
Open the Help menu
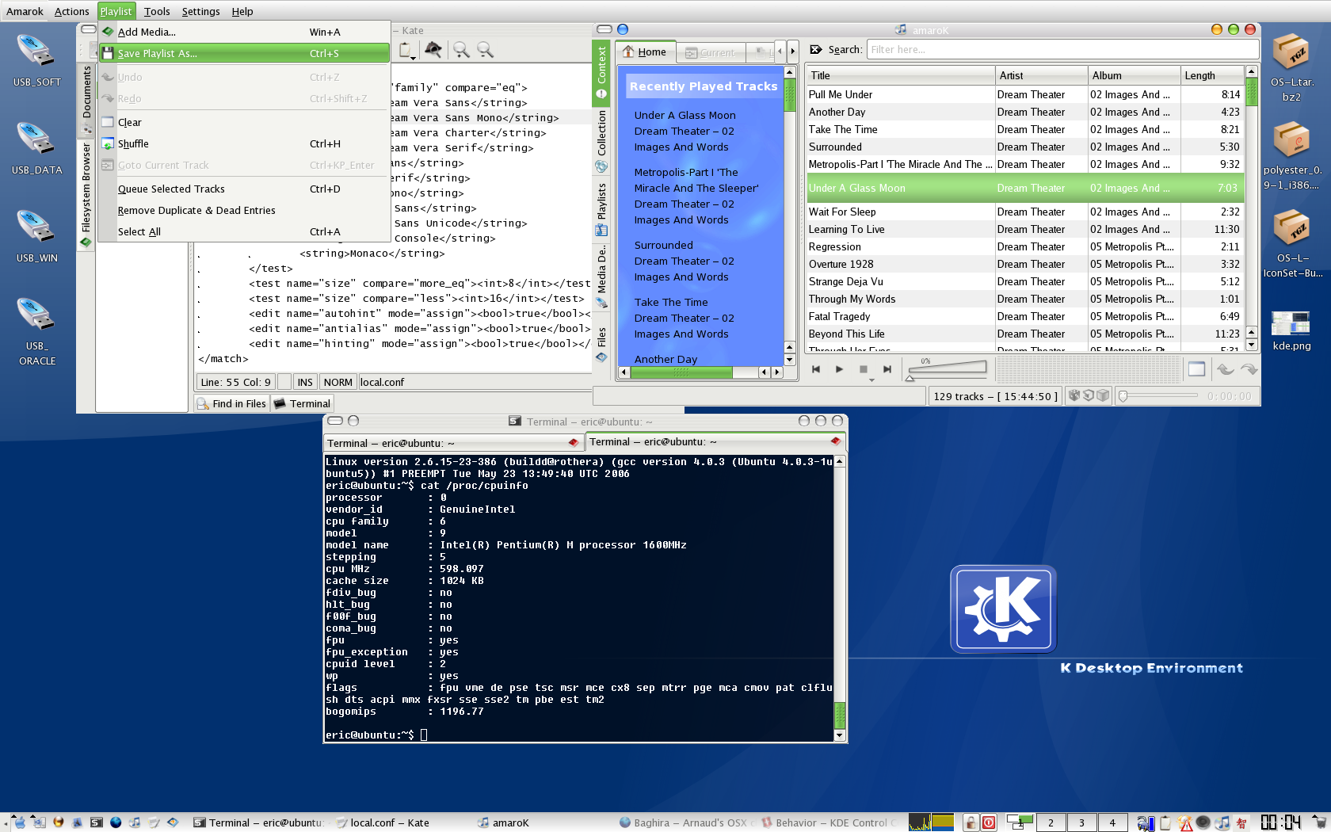[x=242, y=11]
